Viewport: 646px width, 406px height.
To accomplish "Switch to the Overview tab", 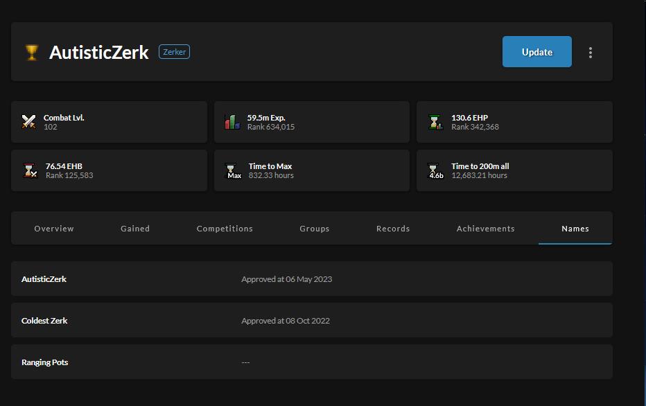I will 54,229.
